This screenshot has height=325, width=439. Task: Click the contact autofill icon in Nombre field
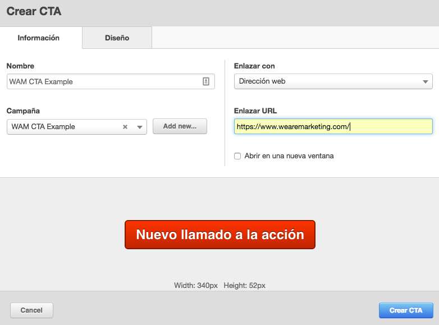coord(206,81)
